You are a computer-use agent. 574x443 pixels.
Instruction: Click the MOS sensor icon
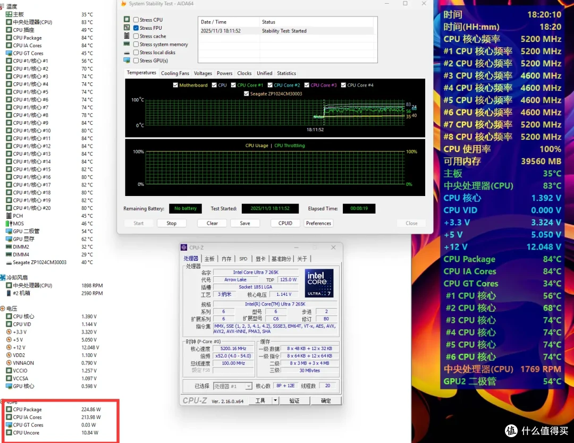(x=9, y=224)
